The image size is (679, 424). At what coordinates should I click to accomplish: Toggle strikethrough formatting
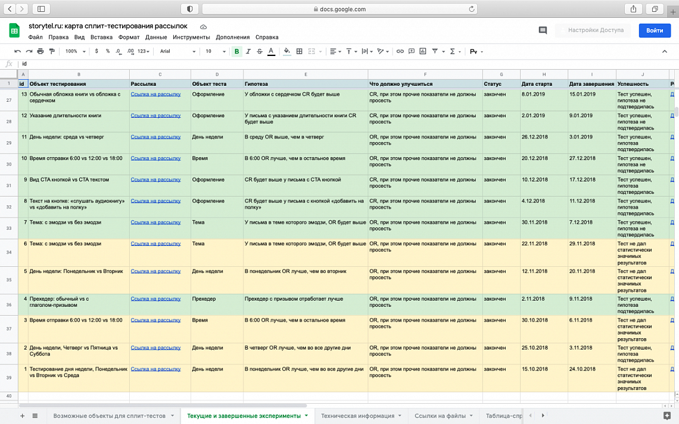pos(260,52)
